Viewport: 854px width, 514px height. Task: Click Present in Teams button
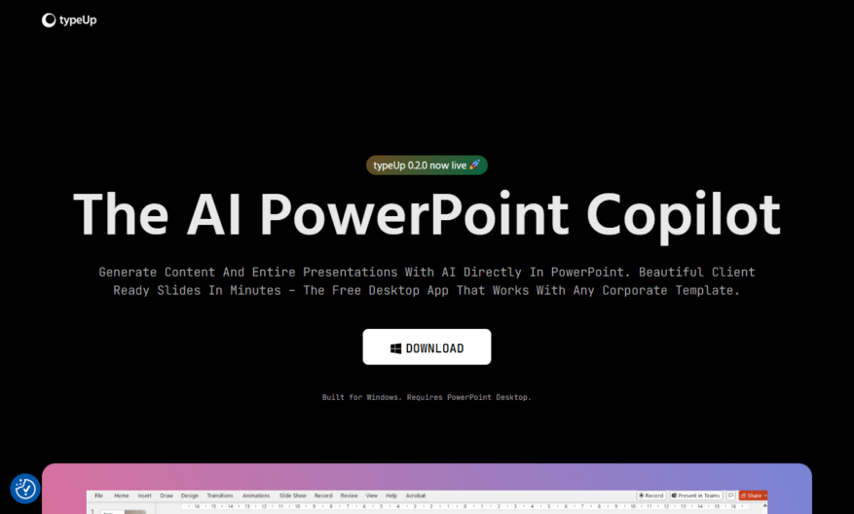pyautogui.click(x=696, y=496)
